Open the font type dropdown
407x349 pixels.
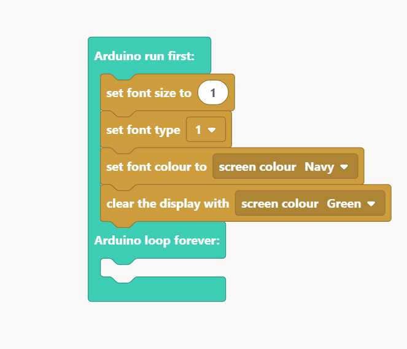(206, 130)
